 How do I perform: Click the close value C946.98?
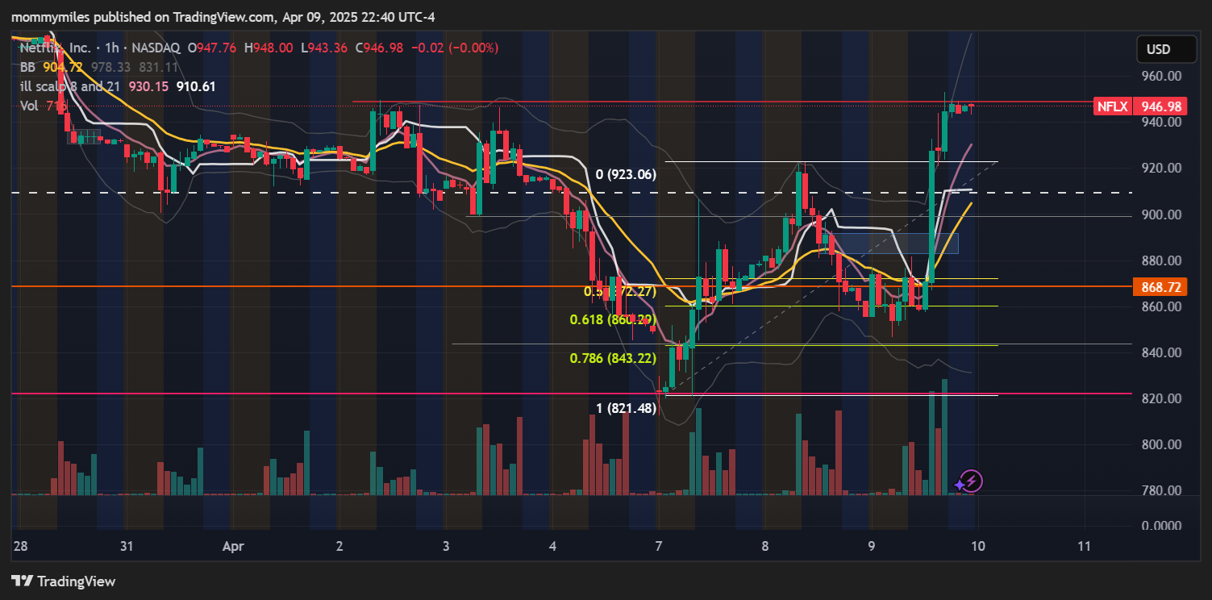380,48
